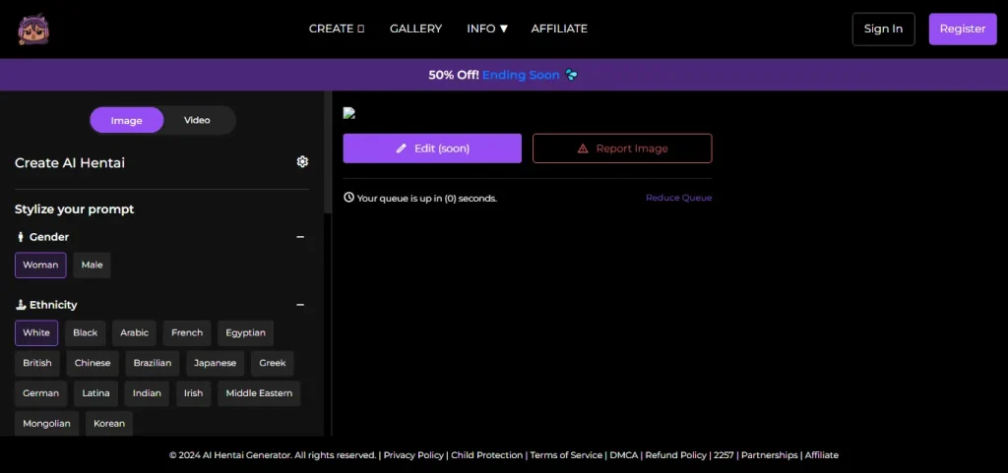Click the Report Image button
This screenshot has height=473, width=1008.
622,148
